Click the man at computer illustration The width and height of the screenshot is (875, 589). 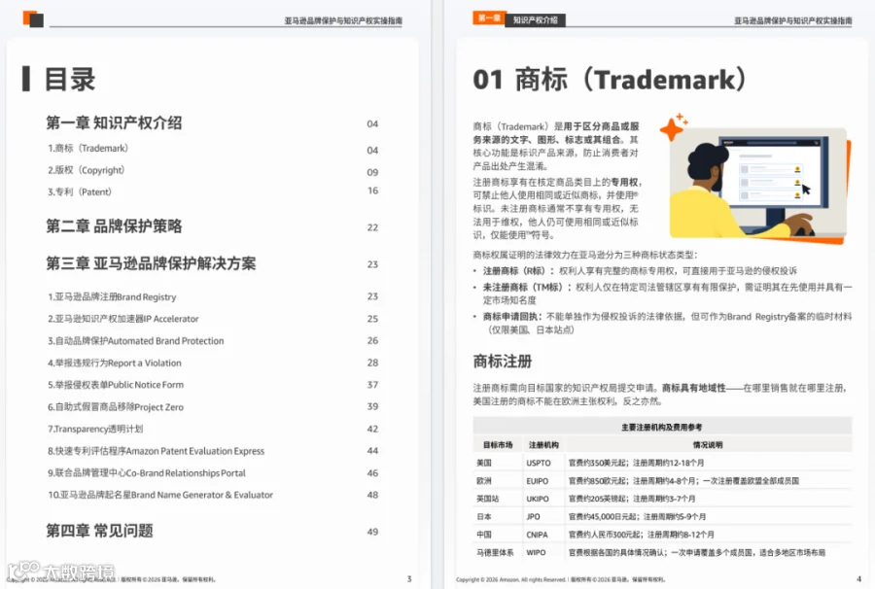point(759,186)
